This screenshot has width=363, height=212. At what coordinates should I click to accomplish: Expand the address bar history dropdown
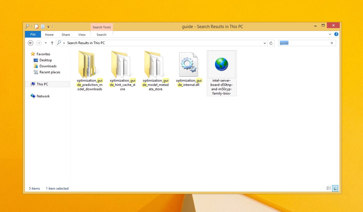coord(265,43)
